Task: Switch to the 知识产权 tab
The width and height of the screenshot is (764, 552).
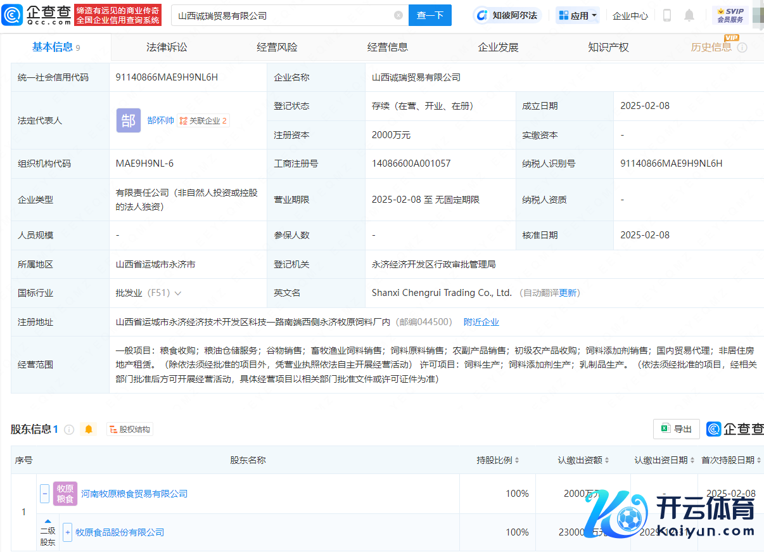Action: point(608,48)
